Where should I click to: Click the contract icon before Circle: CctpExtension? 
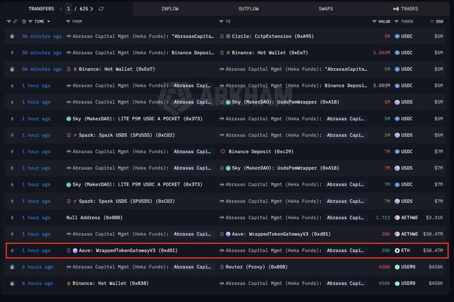point(222,37)
